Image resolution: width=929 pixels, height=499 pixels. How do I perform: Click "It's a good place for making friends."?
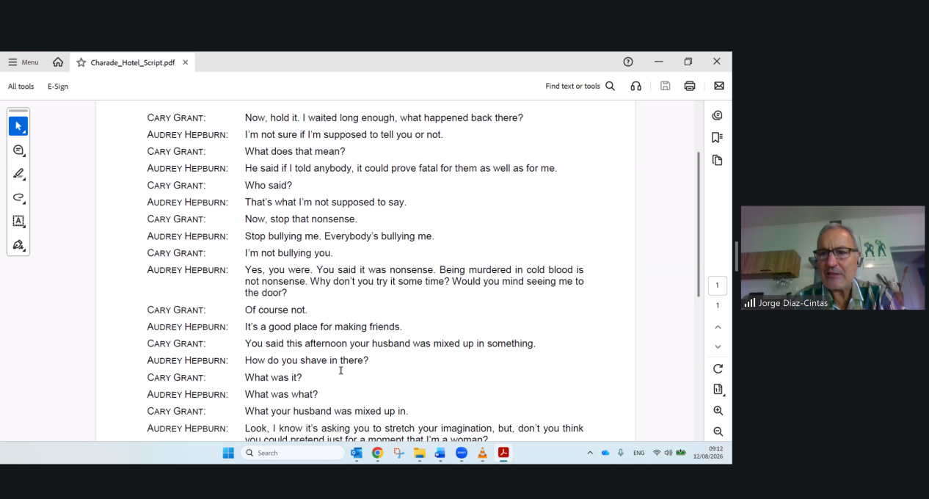point(324,327)
